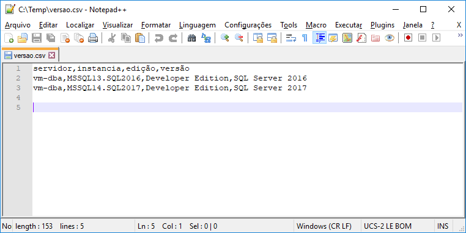Redo the action via toolbar arrow
Screen dimensions: 466x233
click(x=173, y=38)
